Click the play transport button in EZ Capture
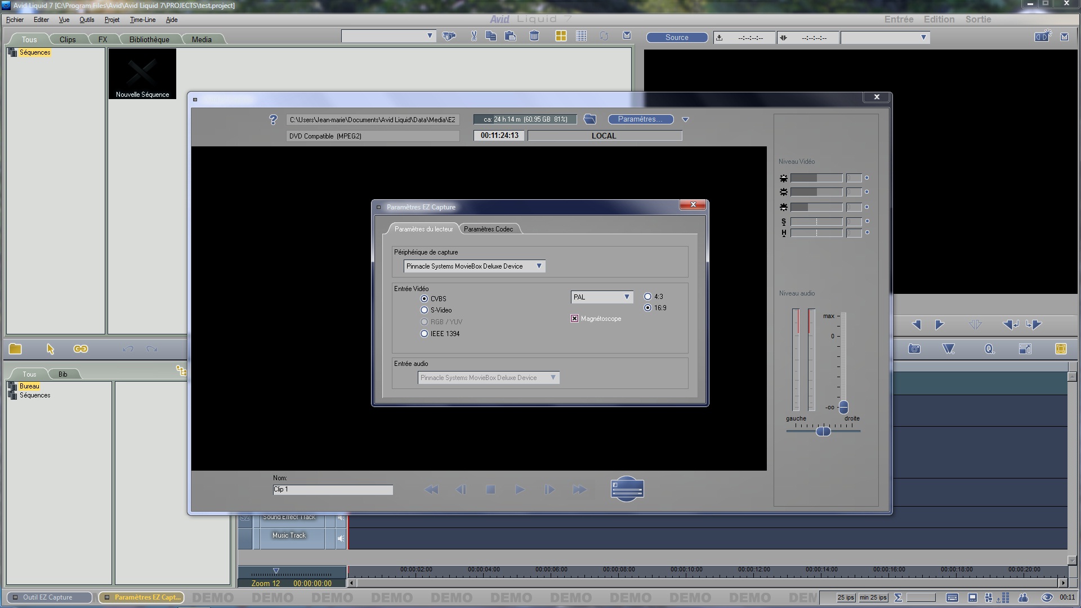 [x=520, y=490]
